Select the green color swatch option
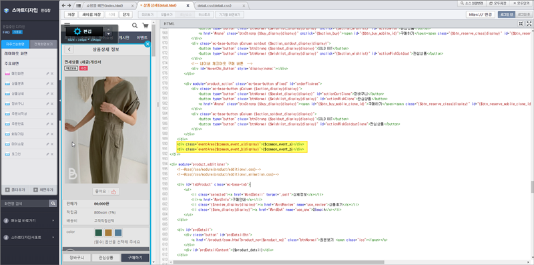The image size is (534, 265). (x=98, y=233)
